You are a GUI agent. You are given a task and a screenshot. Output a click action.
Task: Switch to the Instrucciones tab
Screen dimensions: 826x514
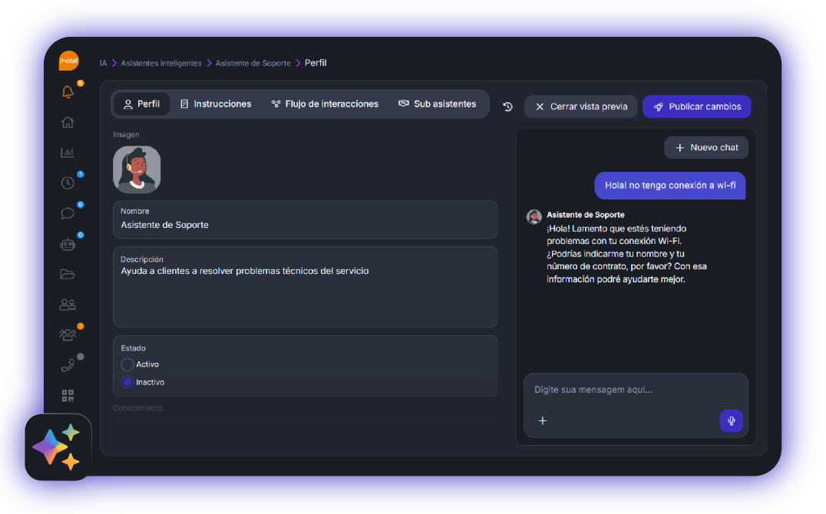[216, 104]
